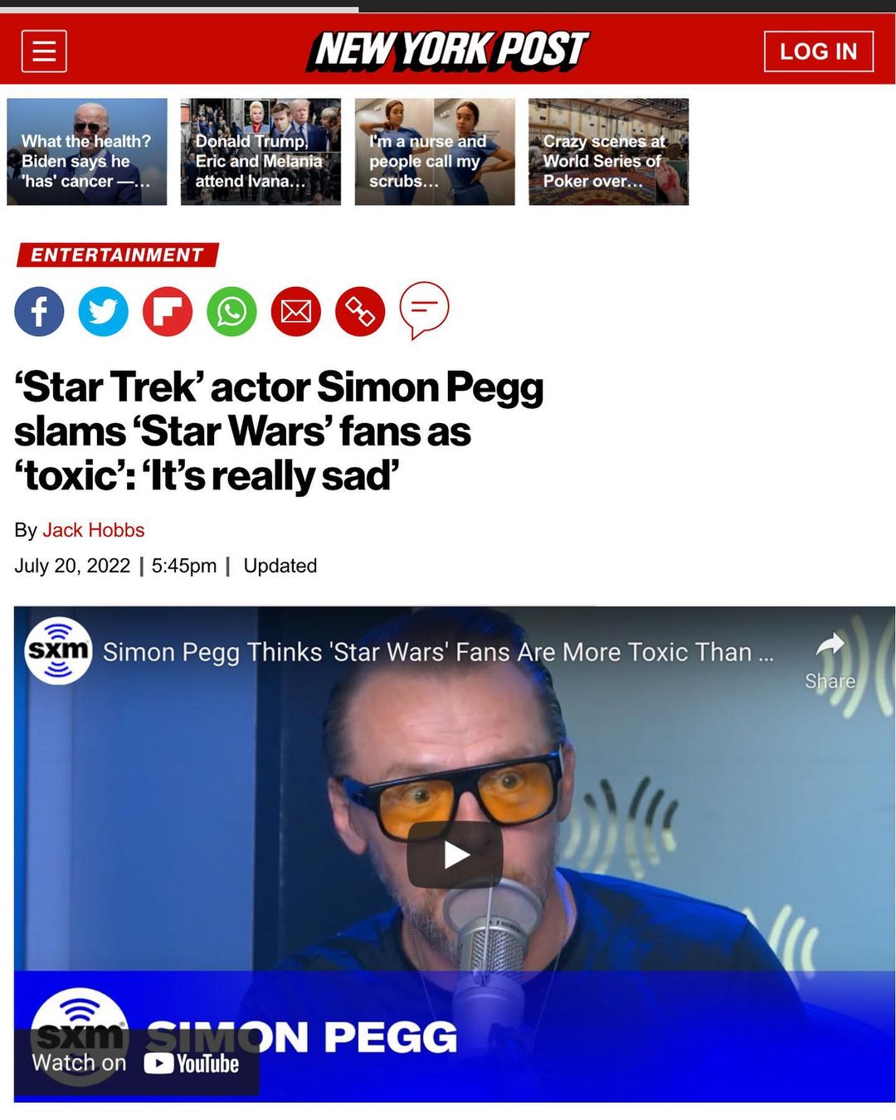
Task: Click the LOG IN button
Action: (x=819, y=51)
